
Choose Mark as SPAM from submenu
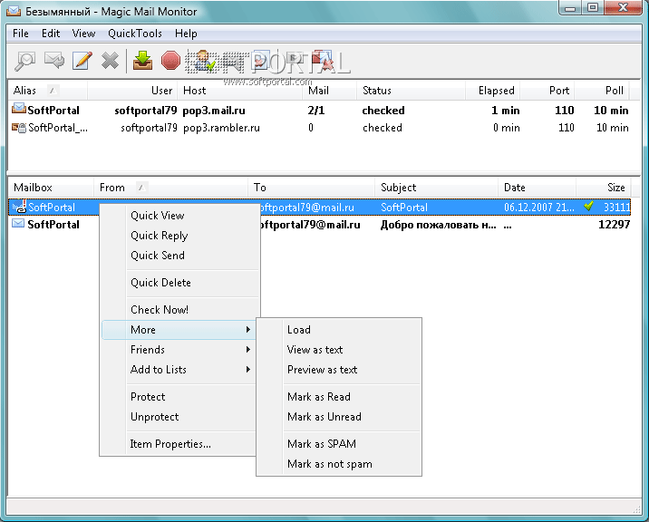[321, 444]
